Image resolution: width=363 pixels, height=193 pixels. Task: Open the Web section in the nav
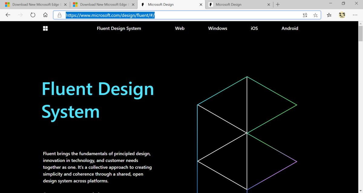coord(180,28)
